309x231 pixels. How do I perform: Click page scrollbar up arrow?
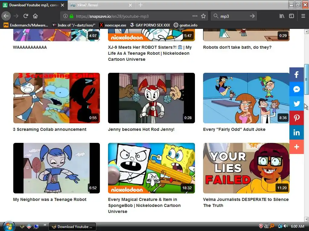(307, 31)
